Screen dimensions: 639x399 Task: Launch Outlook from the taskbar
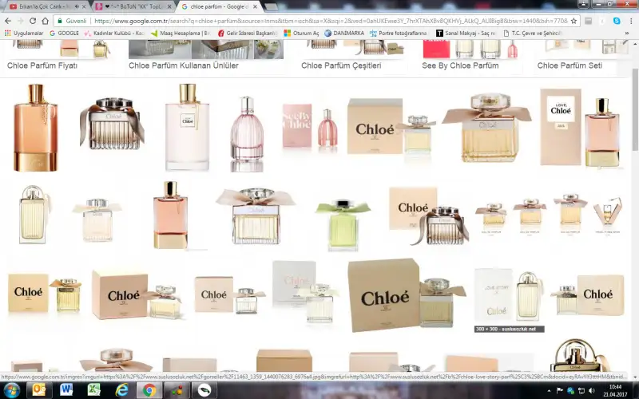[38, 390]
